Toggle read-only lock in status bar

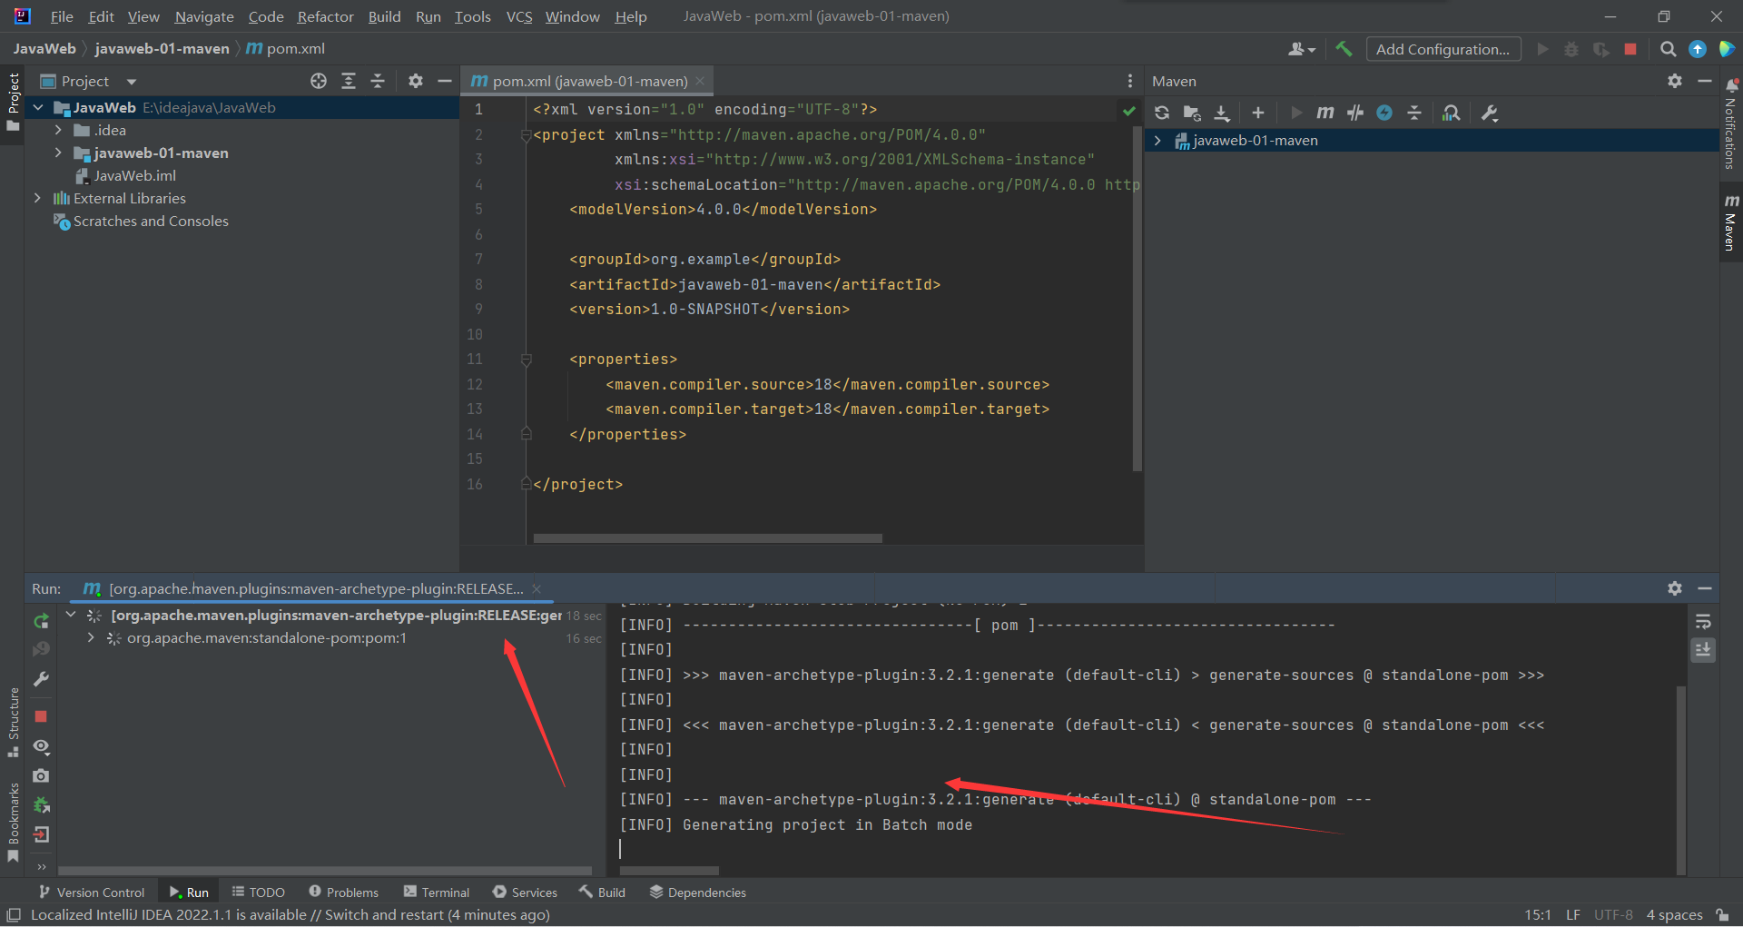coord(1722,915)
